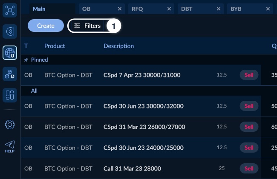Open the dashboard layout sidebar icon
Screen dimensions: 277x179
10,95
